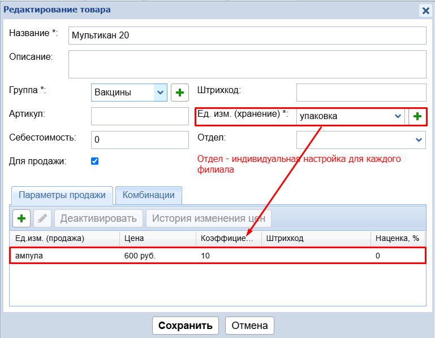
Task: Click the green plus next to Группа dropdown
Action: click(x=180, y=92)
